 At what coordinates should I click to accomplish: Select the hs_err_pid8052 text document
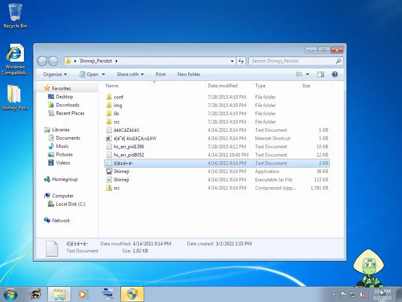(x=217, y=155)
